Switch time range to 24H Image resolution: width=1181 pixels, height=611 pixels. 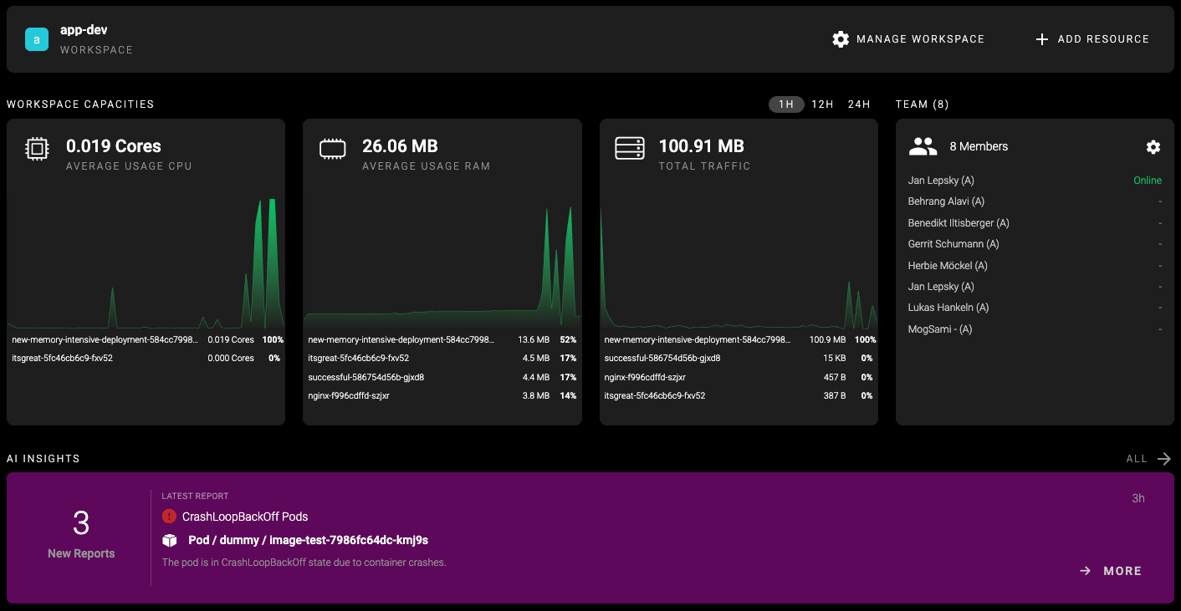pyautogui.click(x=859, y=104)
